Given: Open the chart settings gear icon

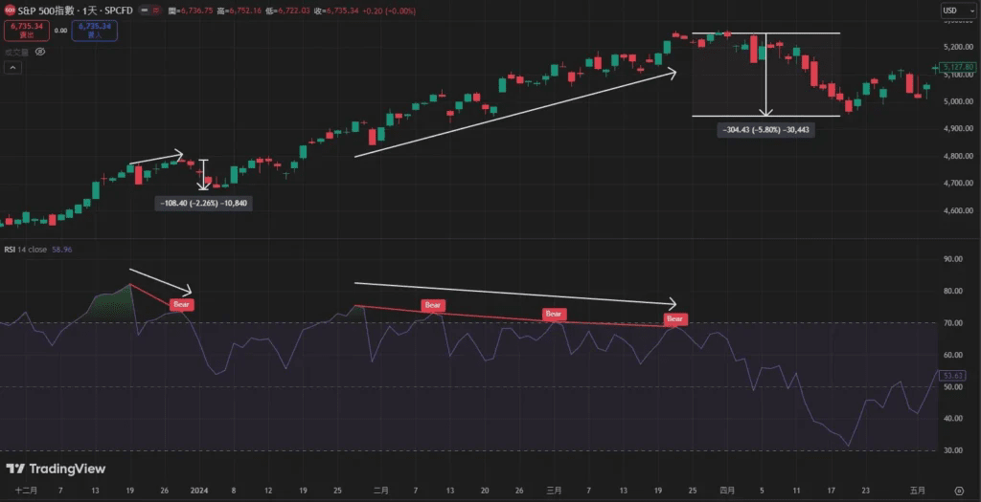Looking at the screenshot, I should (959, 491).
